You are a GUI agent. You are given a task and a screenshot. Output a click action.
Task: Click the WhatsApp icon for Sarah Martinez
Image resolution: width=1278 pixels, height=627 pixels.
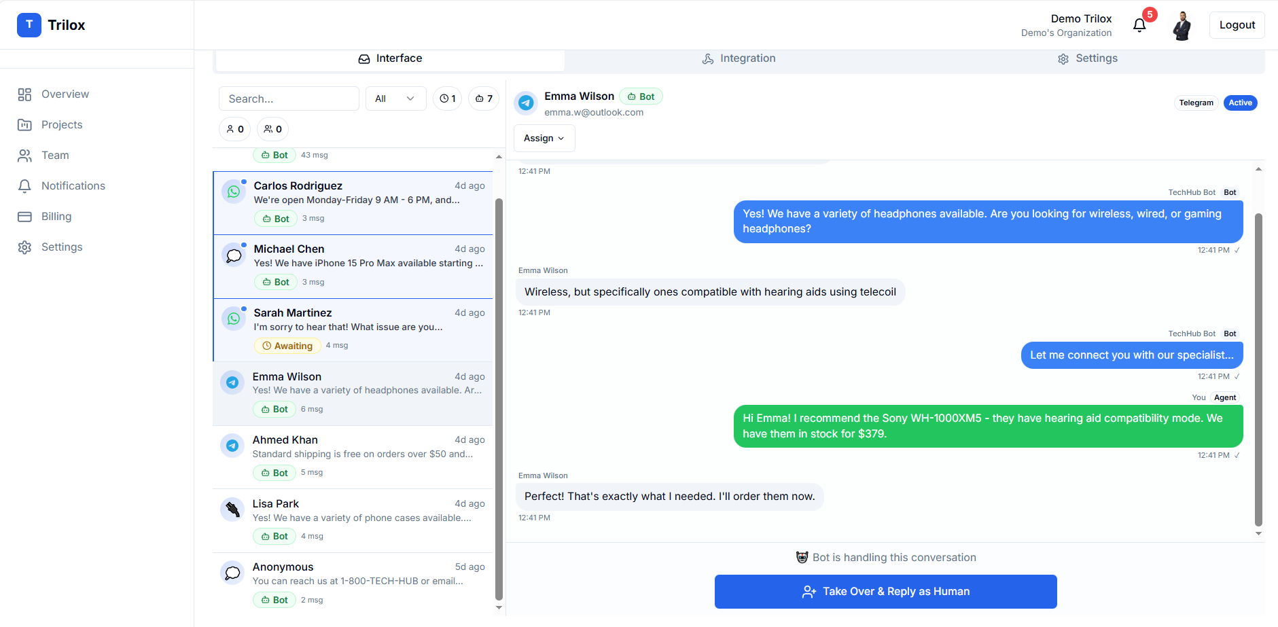(x=234, y=319)
